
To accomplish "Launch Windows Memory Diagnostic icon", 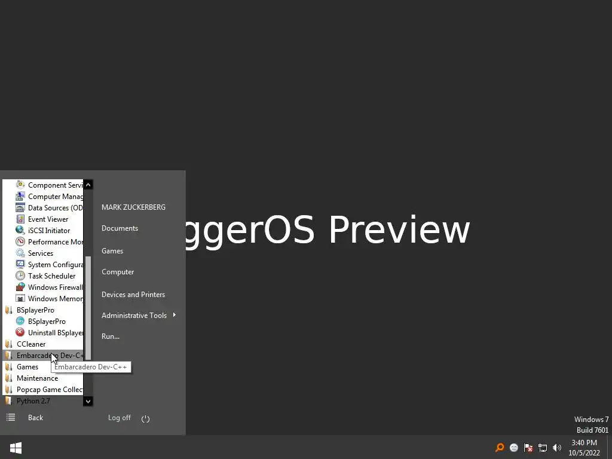I will point(20,298).
